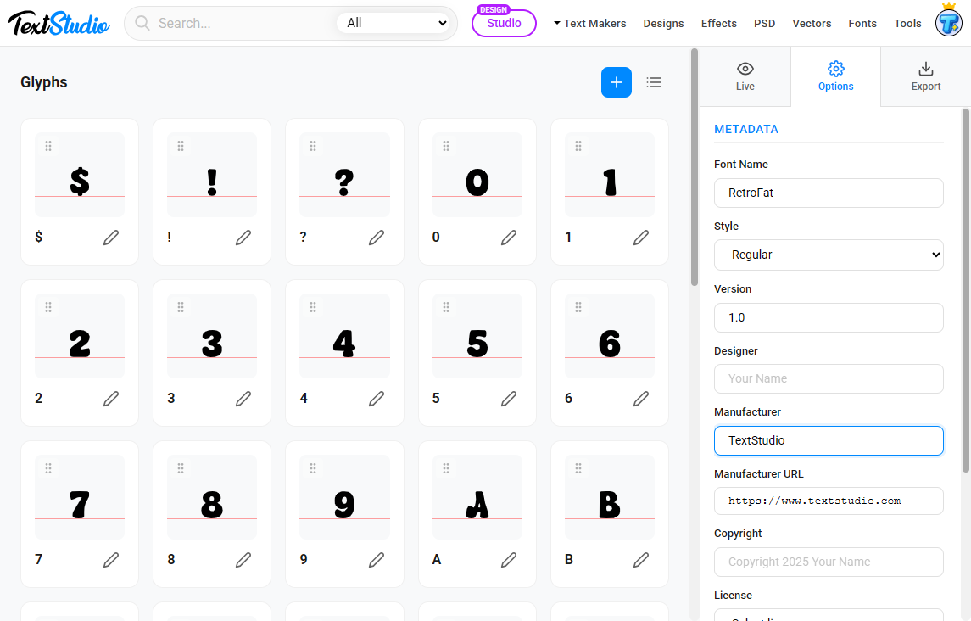Click the search magnifier icon
The image size is (971, 621).
(x=142, y=23)
